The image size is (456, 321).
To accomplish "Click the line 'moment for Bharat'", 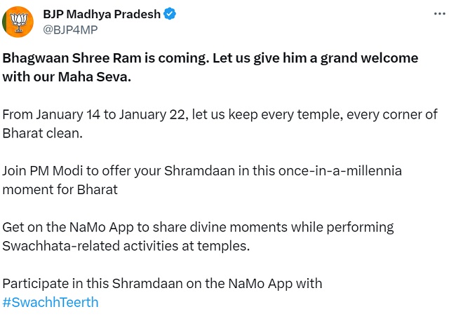I will pos(60,189).
